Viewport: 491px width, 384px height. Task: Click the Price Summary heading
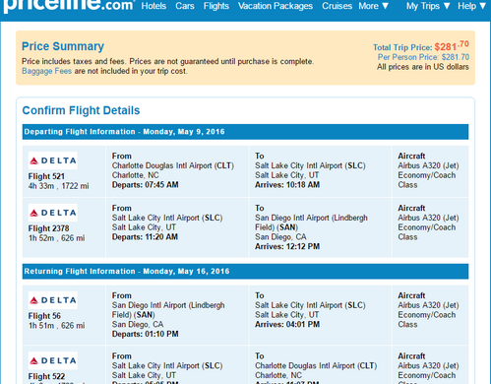click(63, 46)
